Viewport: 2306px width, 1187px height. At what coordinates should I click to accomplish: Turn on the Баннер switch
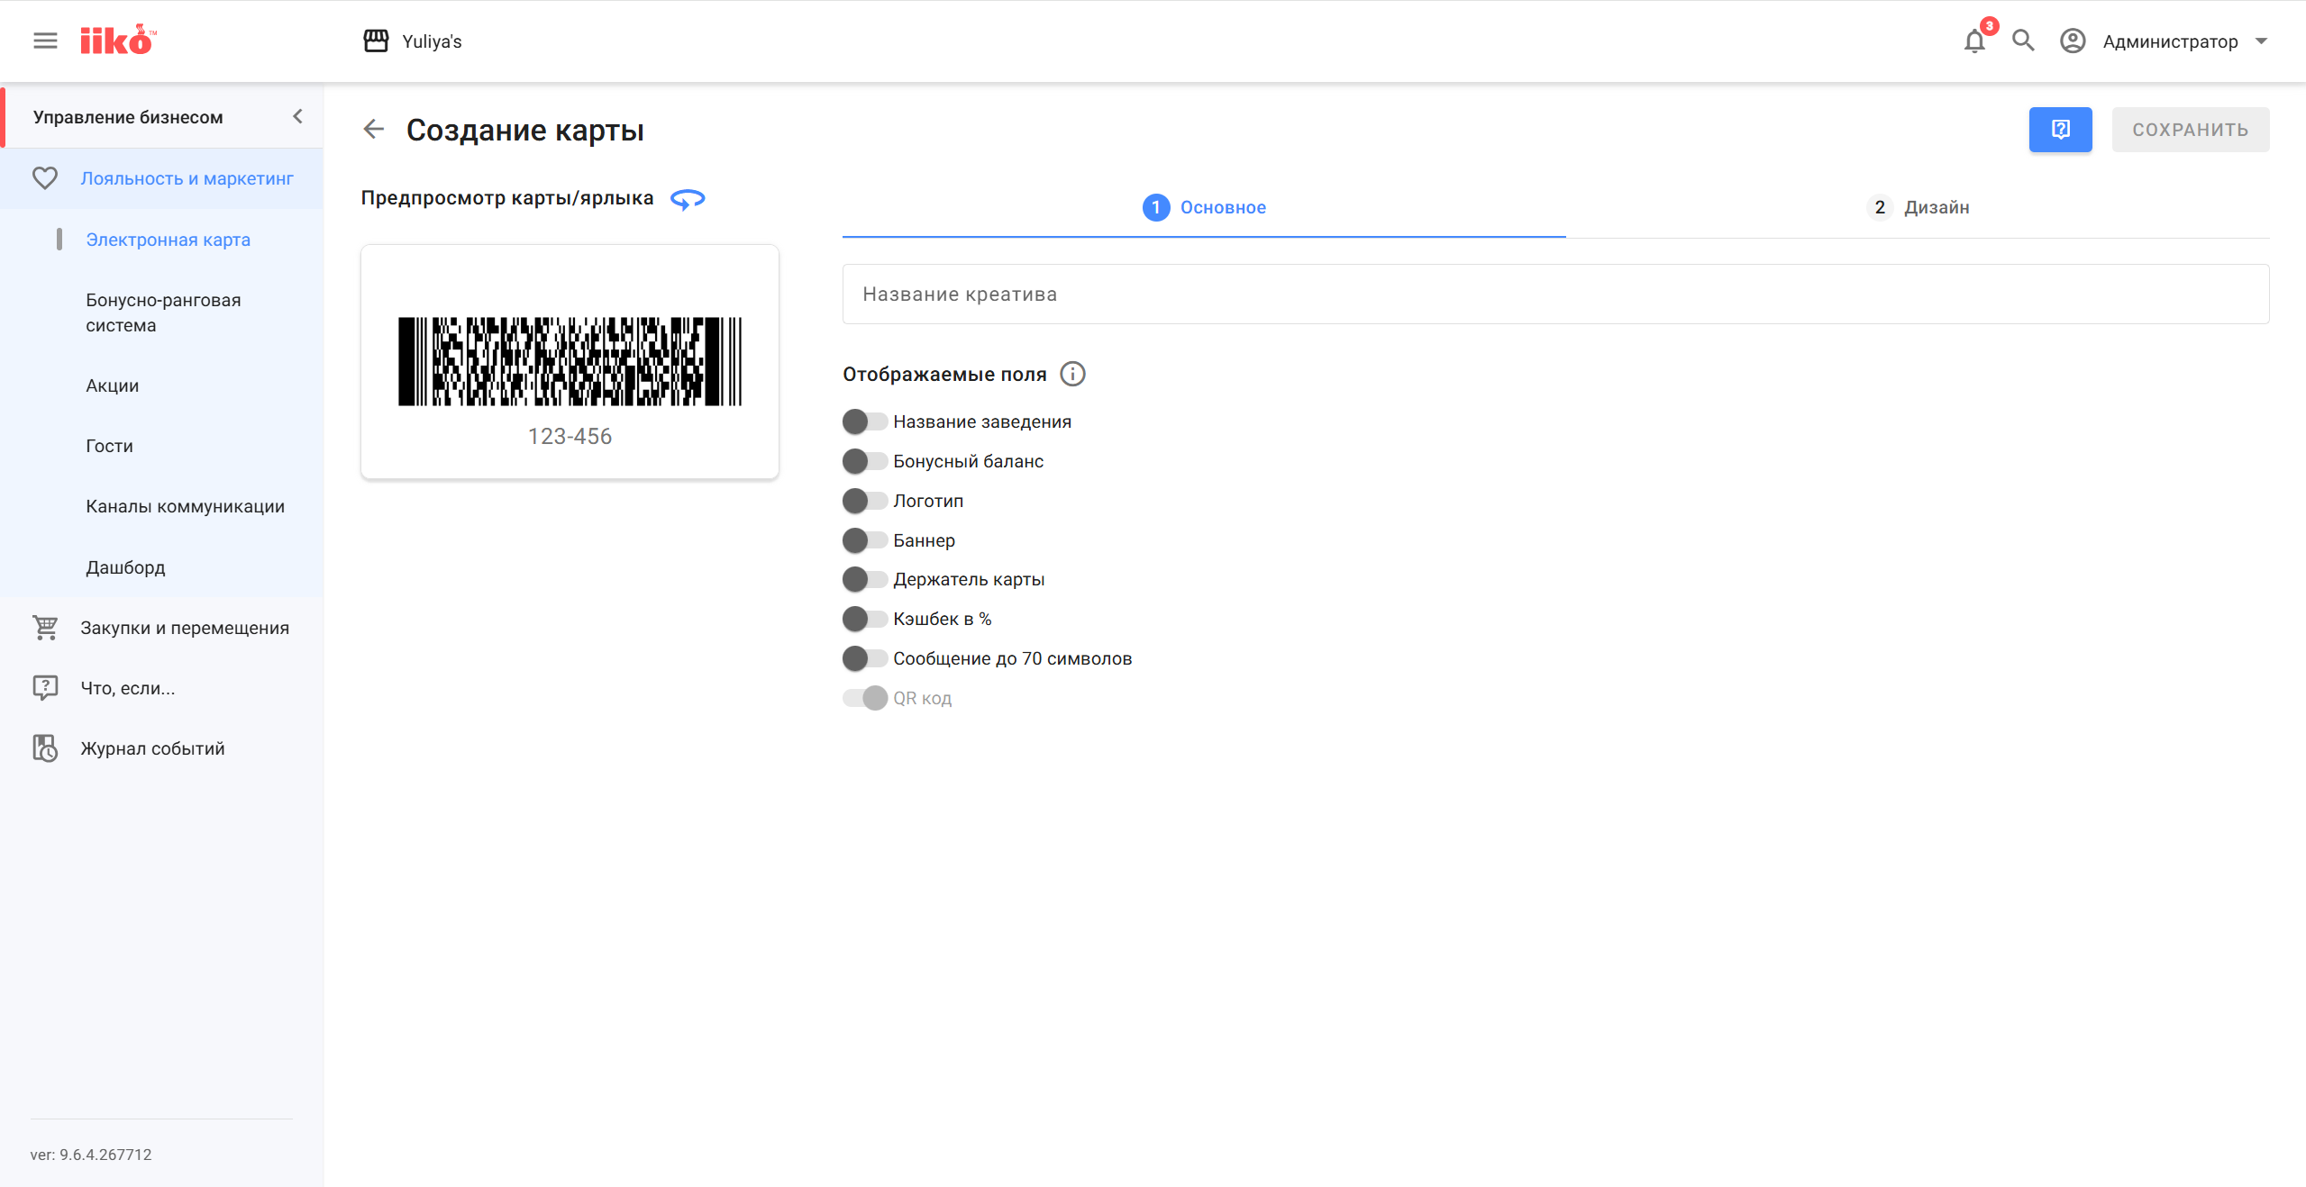click(x=865, y=540)
